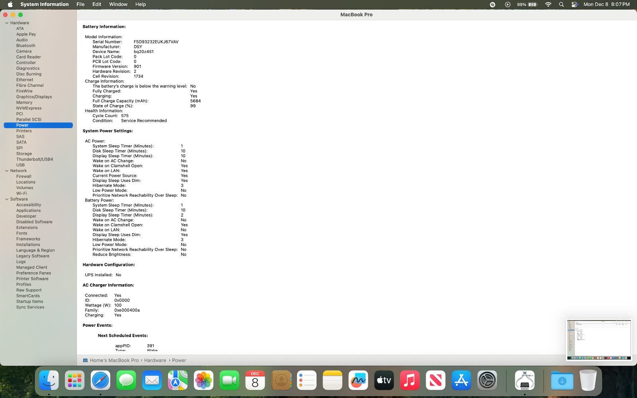Screen dimensions: 637x398
Task: Open System Settings gear in Dock
Action: coord(487,380)
